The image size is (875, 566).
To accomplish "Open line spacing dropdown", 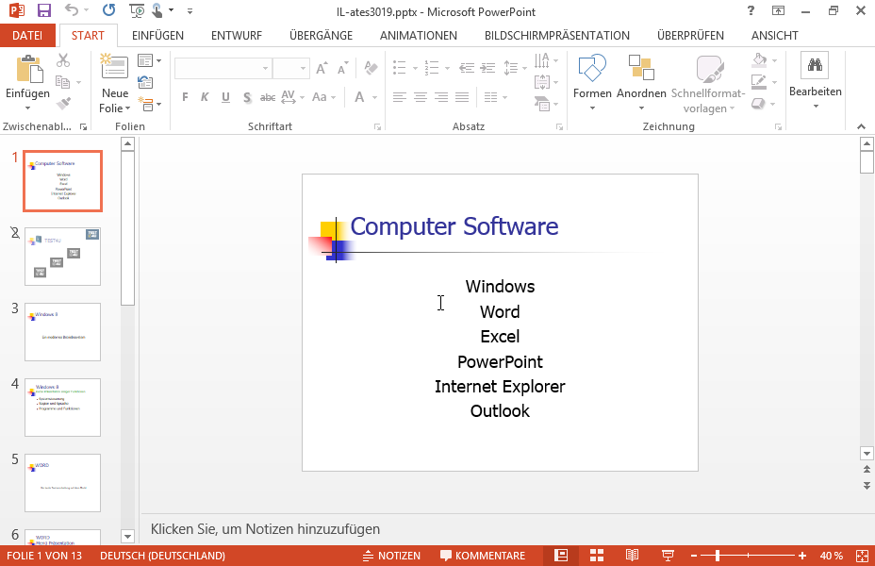I will click(x=515, y=68).
